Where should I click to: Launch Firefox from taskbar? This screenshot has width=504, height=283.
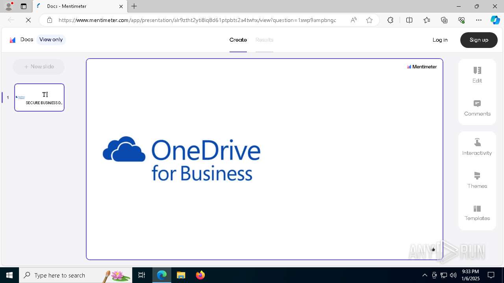[x=200, y=275]
